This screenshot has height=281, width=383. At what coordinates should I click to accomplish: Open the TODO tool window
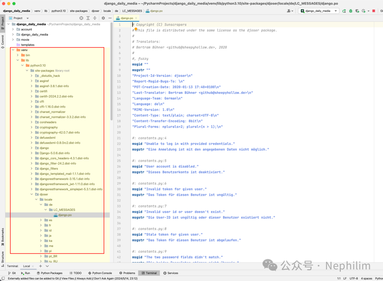click(76, 273)
